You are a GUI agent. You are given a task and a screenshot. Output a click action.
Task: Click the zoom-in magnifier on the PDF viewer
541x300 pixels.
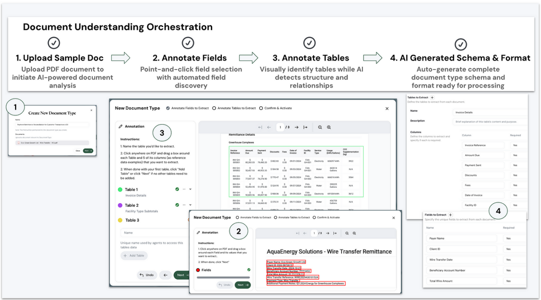point(329,127)
